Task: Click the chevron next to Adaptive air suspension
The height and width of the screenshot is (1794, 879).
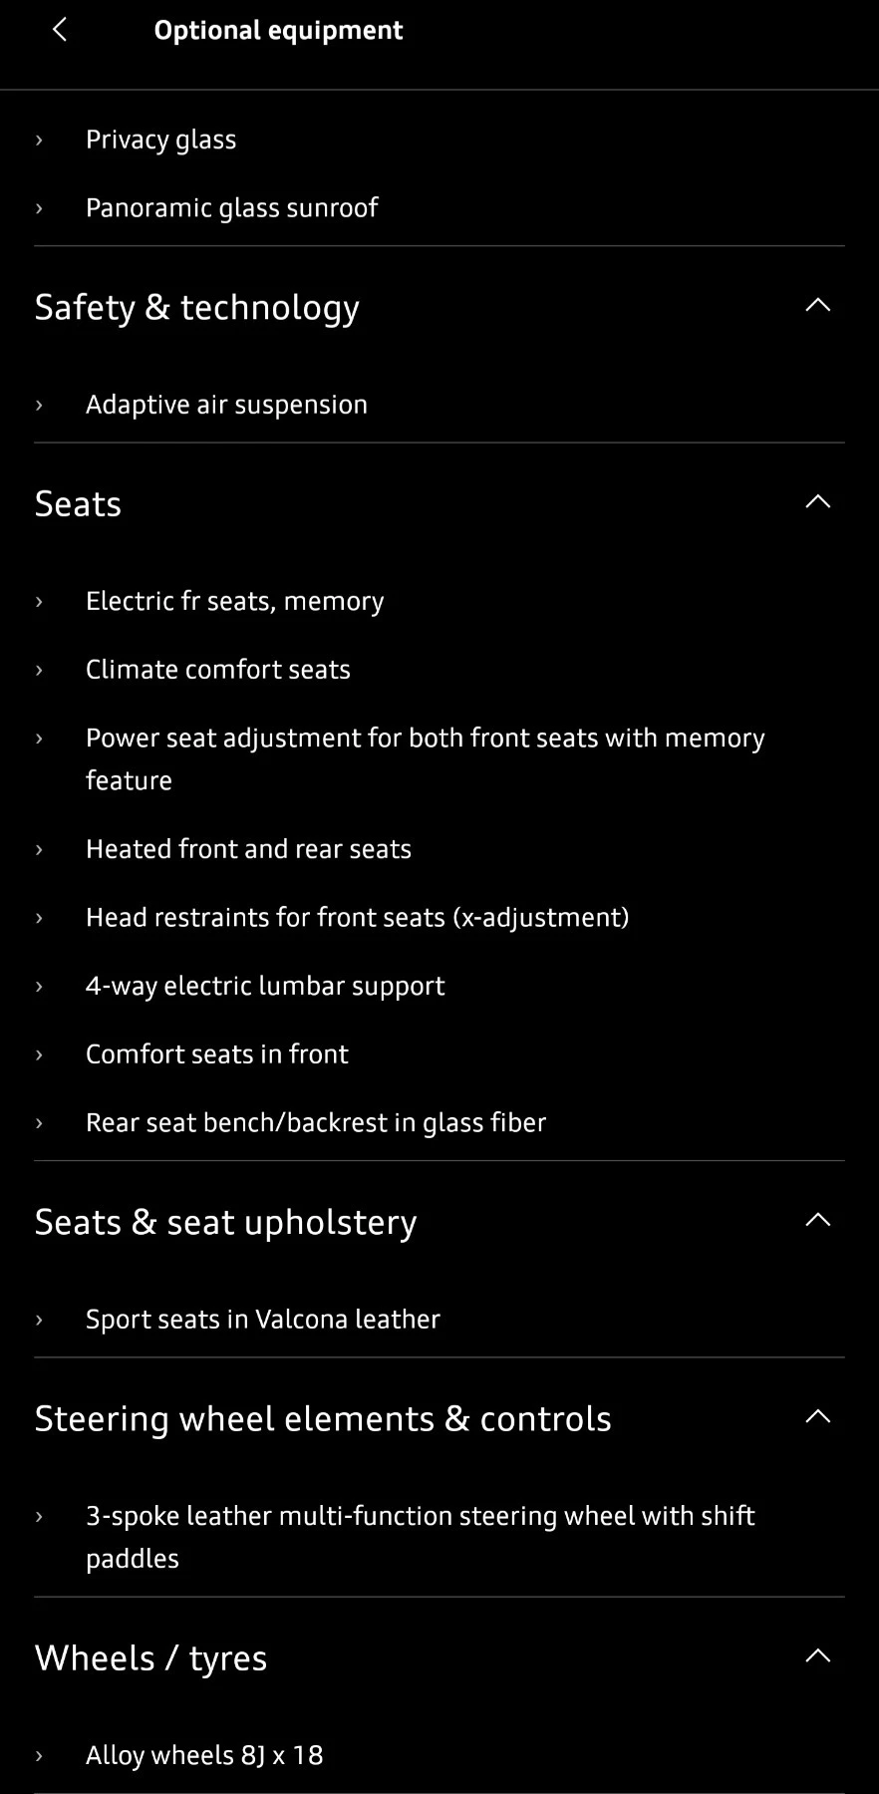Action: [39, 405]
